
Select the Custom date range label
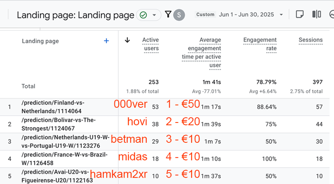(205, 14)
